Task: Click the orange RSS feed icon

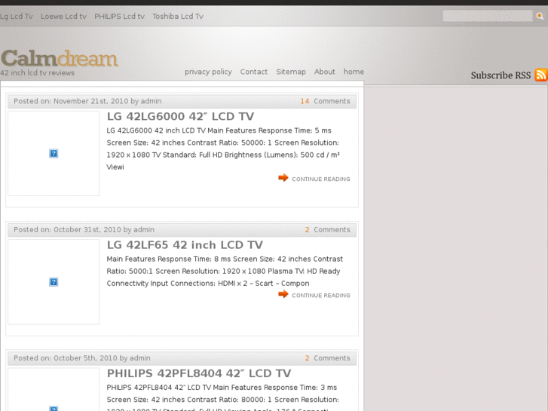Action: pyautogui.click(x=541, y=75)
